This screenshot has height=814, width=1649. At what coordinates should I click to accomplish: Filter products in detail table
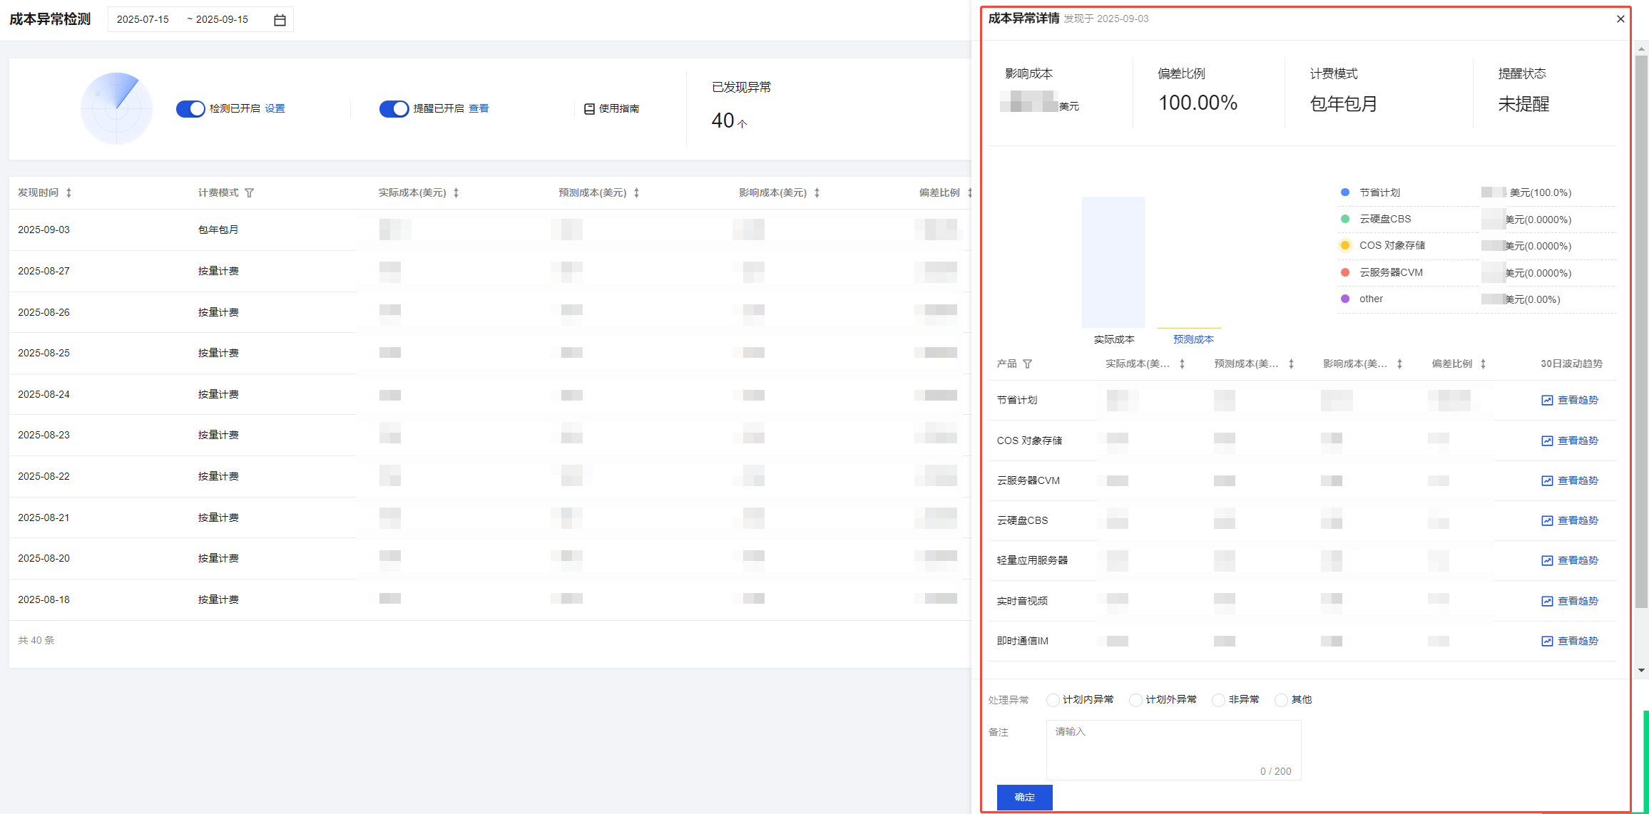click(1027, 364)
